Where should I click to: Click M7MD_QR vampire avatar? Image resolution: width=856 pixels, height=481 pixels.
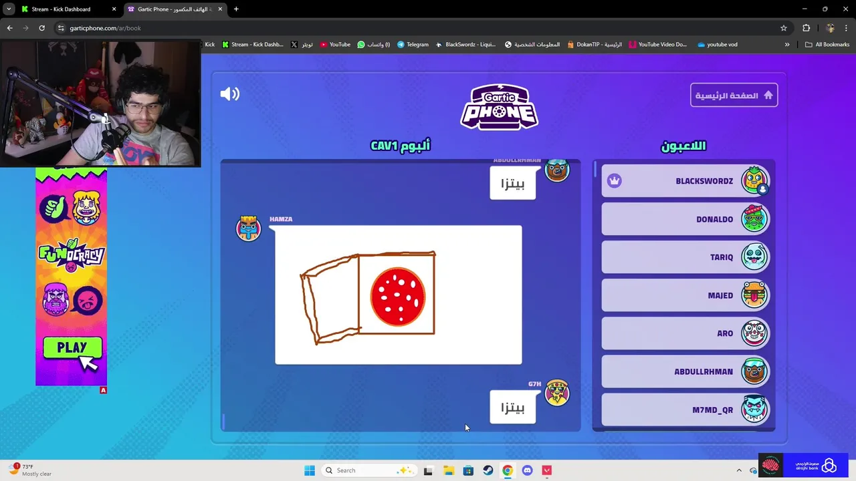(754, 410)
